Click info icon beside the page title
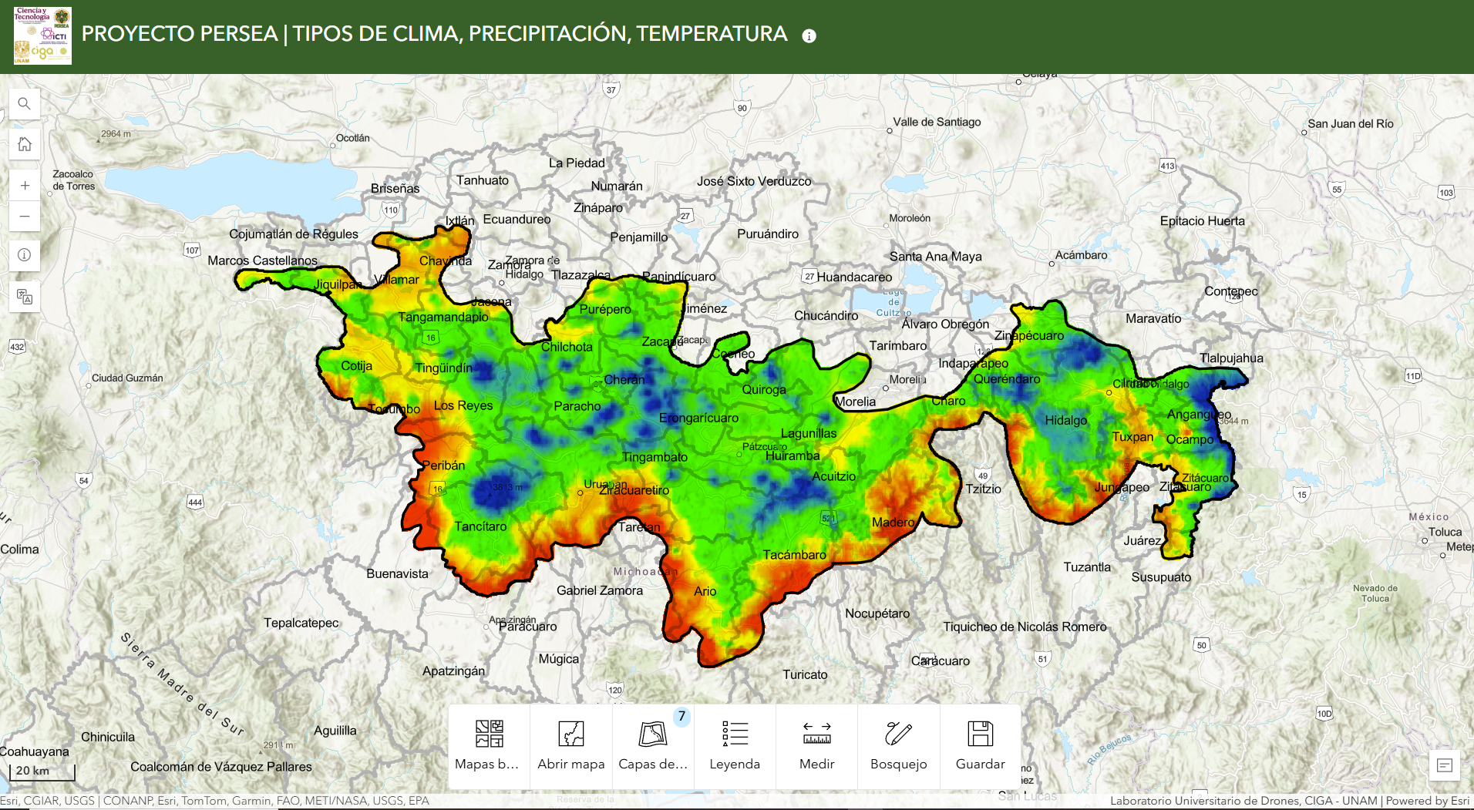This screenshot has height=810, width=1474. [x=809, y=36]
